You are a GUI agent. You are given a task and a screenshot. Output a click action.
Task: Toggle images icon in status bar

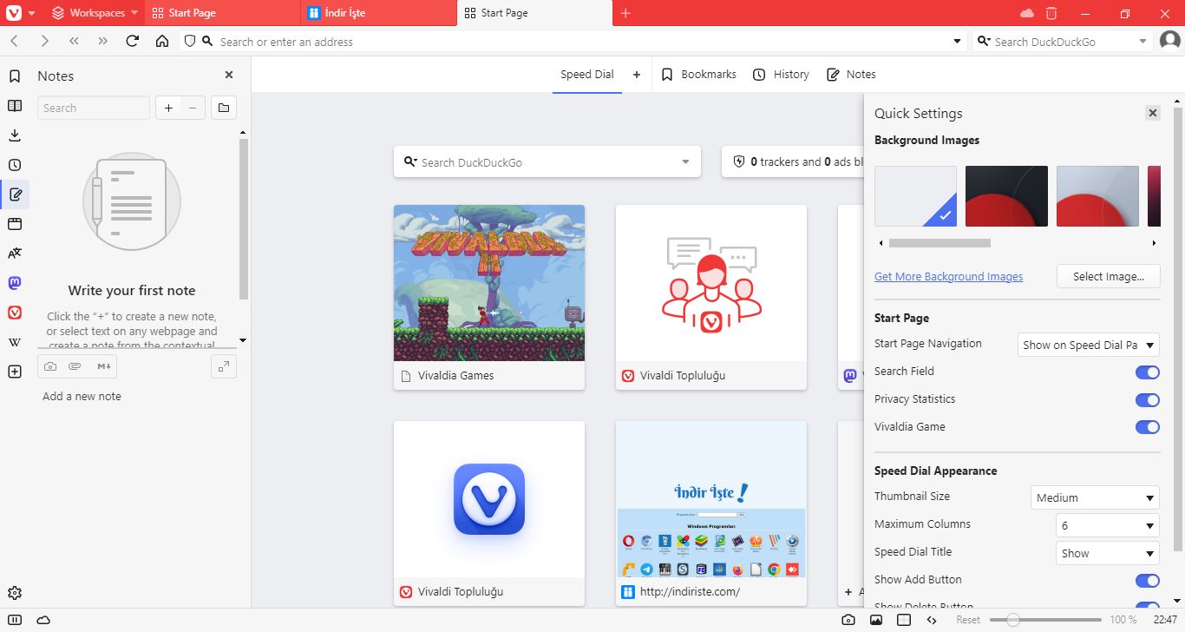point(876,620)
